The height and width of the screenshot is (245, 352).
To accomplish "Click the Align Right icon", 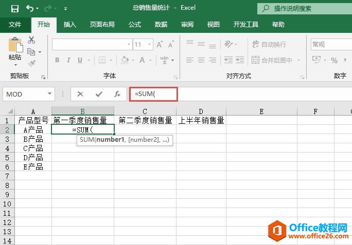I will pyautogui.click(x=213, y=60).
